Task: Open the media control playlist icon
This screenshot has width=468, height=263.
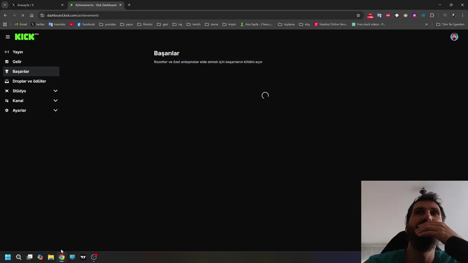Action: (x=445, y=15)
